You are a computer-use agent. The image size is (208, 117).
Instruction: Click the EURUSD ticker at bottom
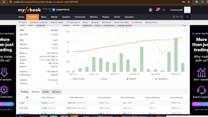click(44, 116)
